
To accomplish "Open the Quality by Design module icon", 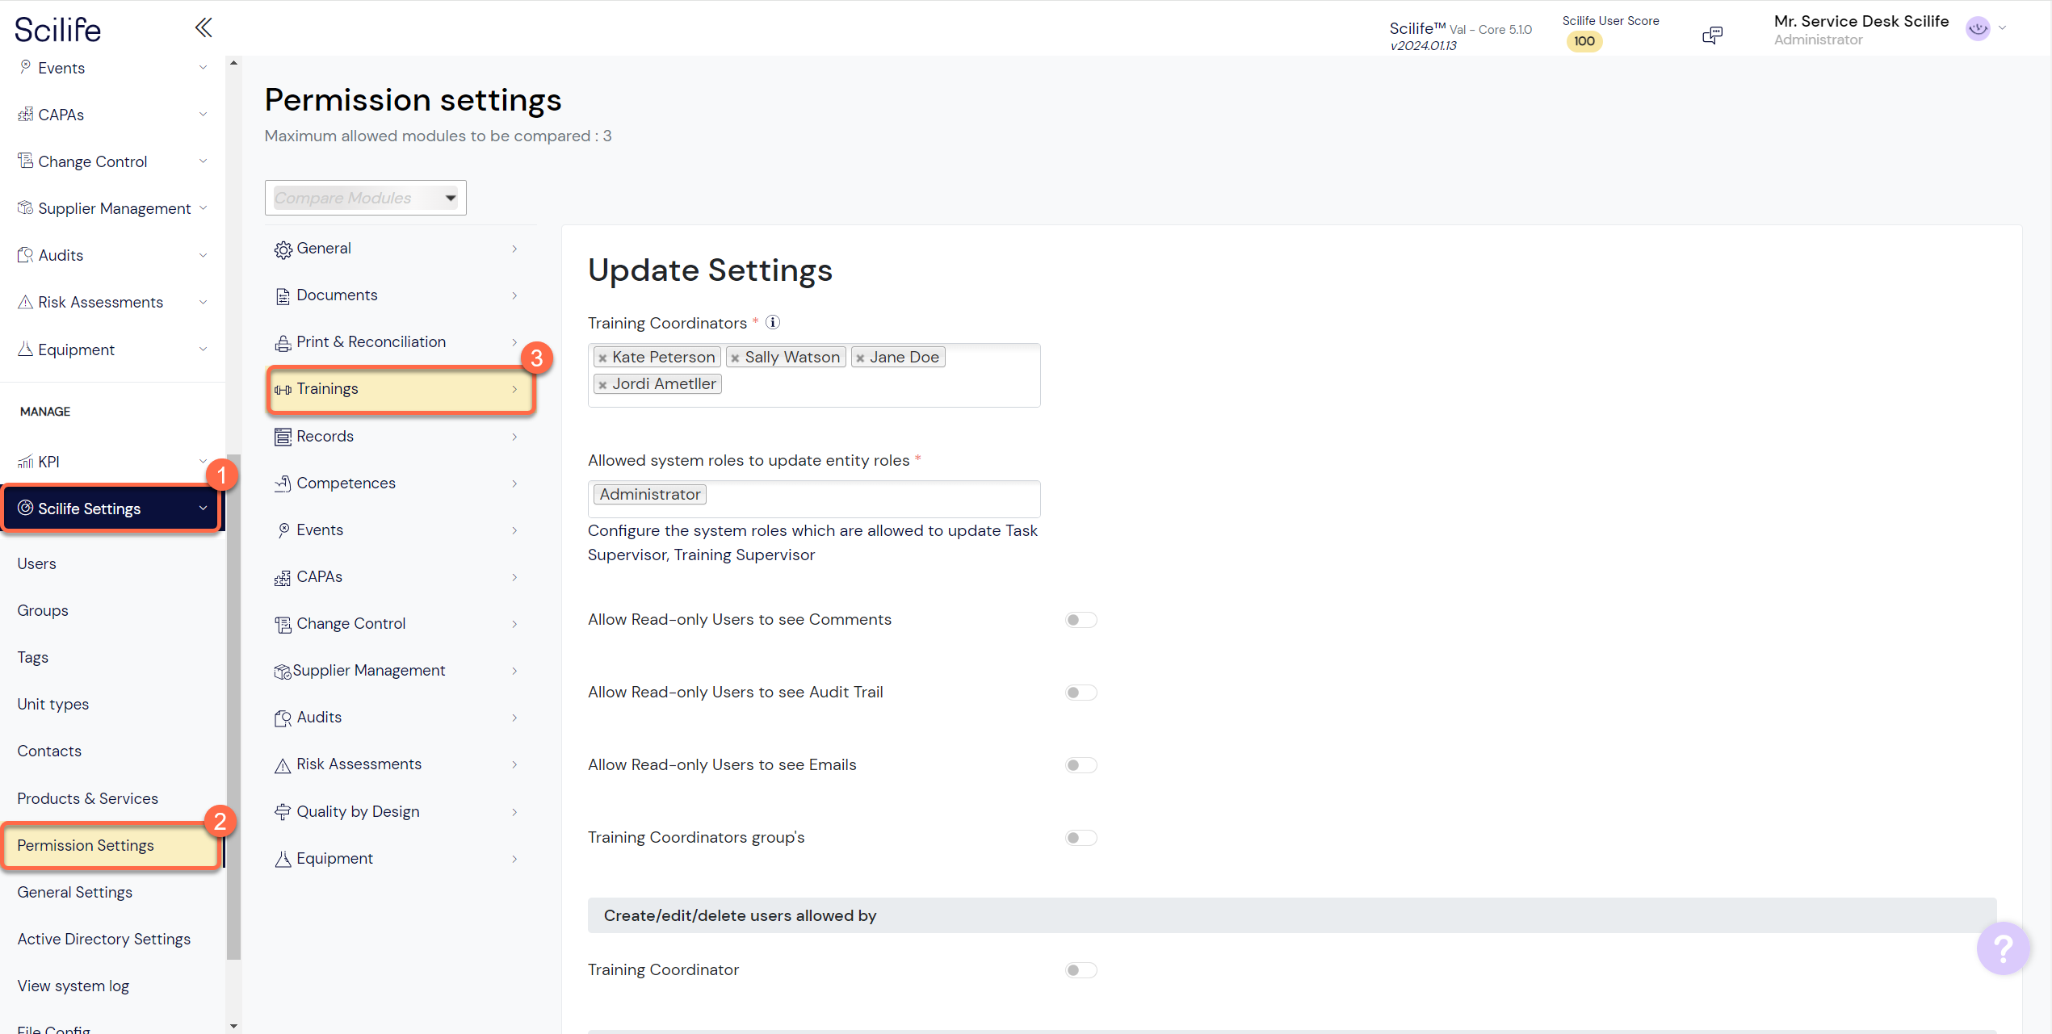I will [x=282, y=811].
